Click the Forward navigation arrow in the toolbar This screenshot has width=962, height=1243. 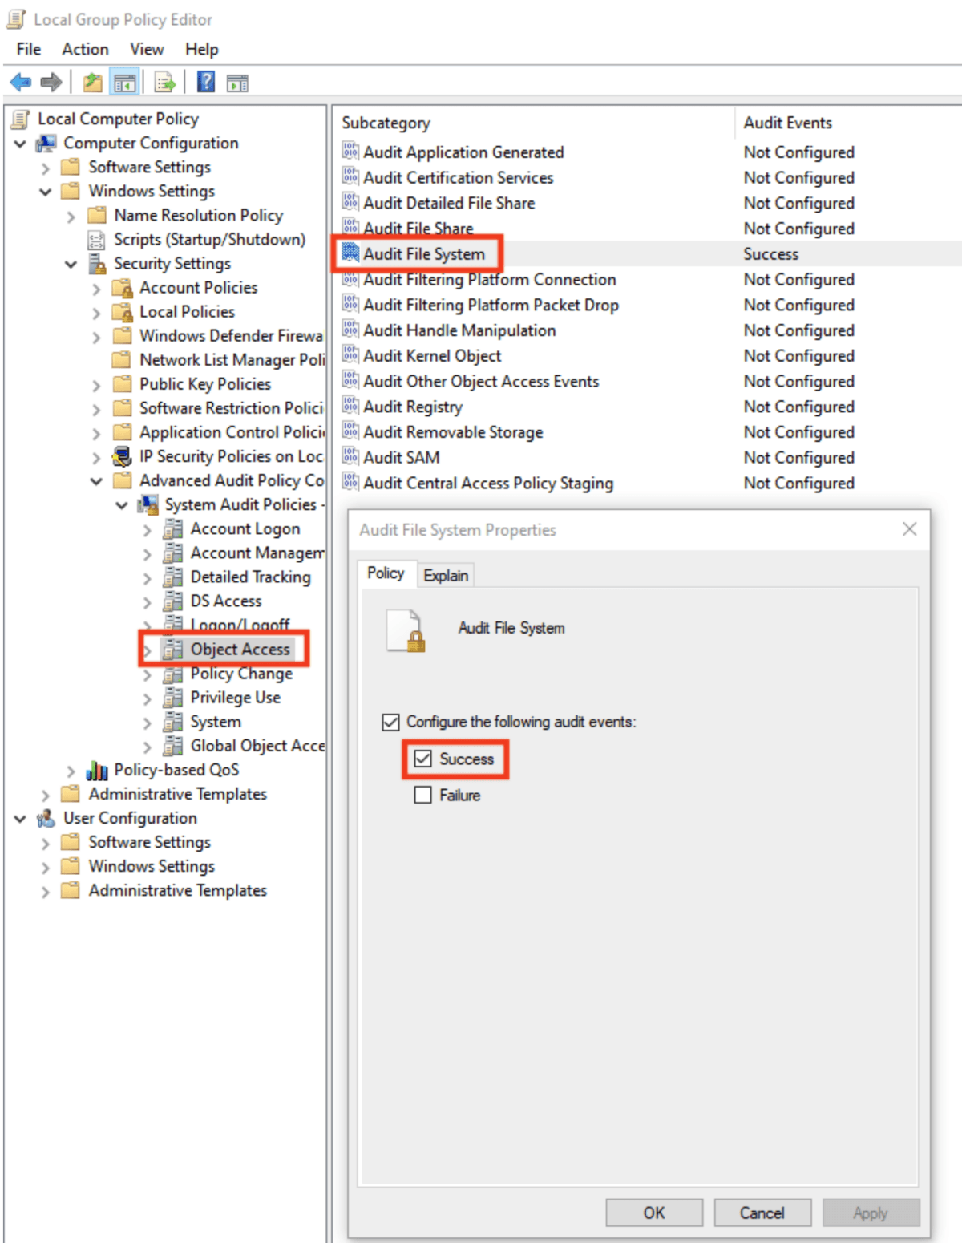pos(51,80)
